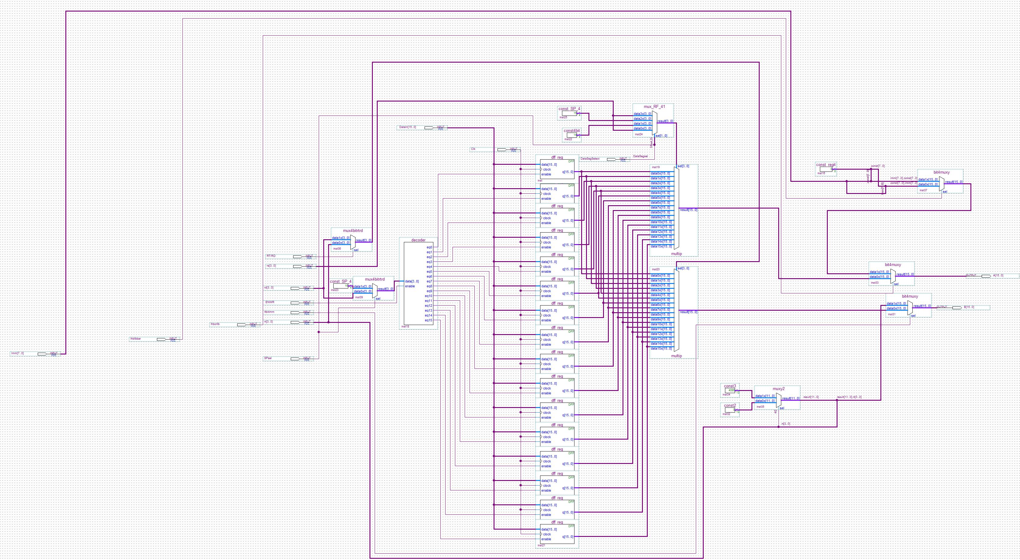Select the bottom dff_reg block inst21
Image resolution: width=1020 pixels, height=560 pixels.
557,534
